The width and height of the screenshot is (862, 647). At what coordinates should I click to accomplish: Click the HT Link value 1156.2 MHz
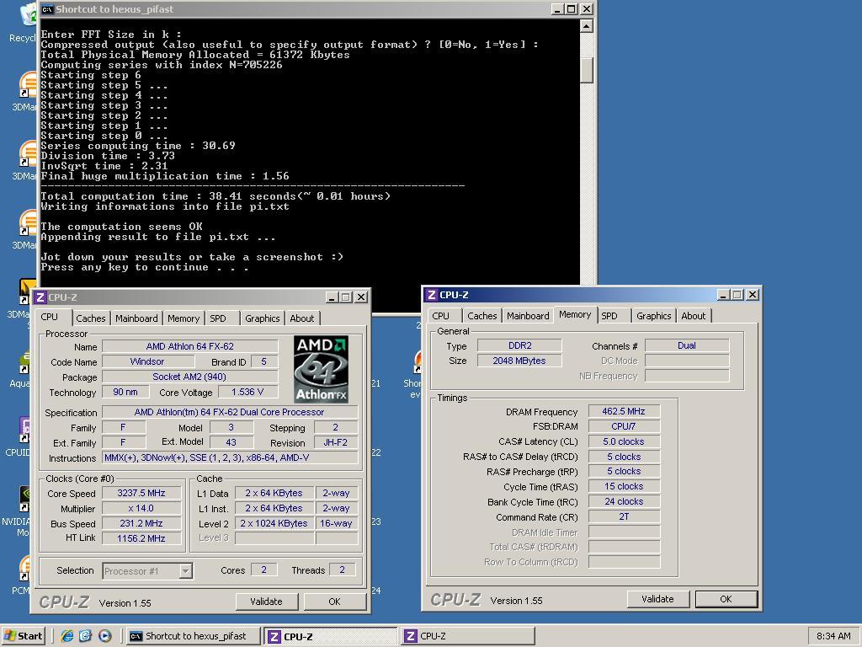pos(141,538)
